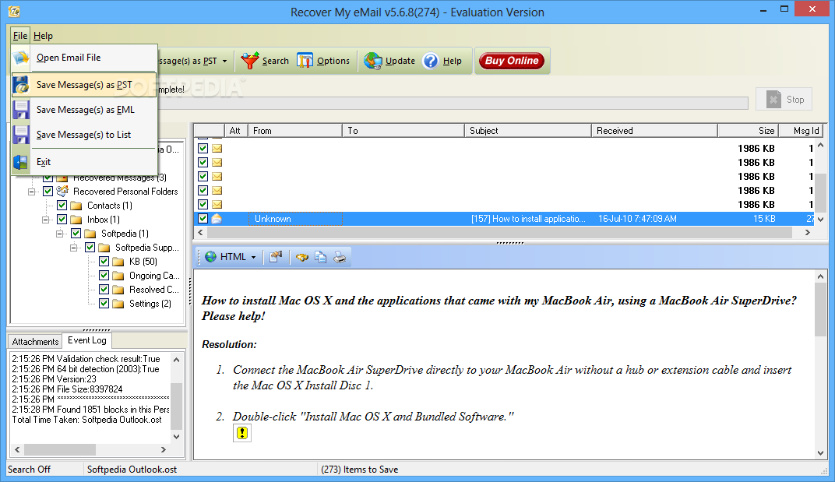The height and width of the screenshot is (482, 835).
Task: Choose Open Email File from menu
Action: point(84,58)
